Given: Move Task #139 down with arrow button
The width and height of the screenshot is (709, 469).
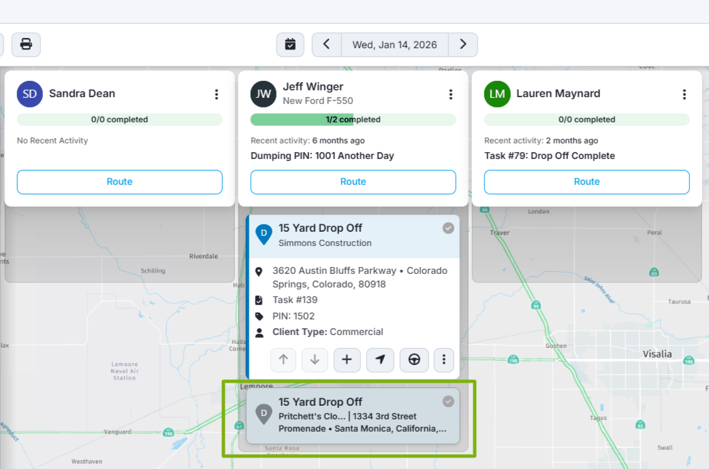Looking at the screenshot, I should click(x=315, y=360).
